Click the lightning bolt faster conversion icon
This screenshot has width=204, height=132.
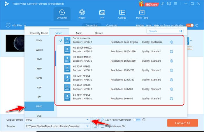click(x=102, y=119)
